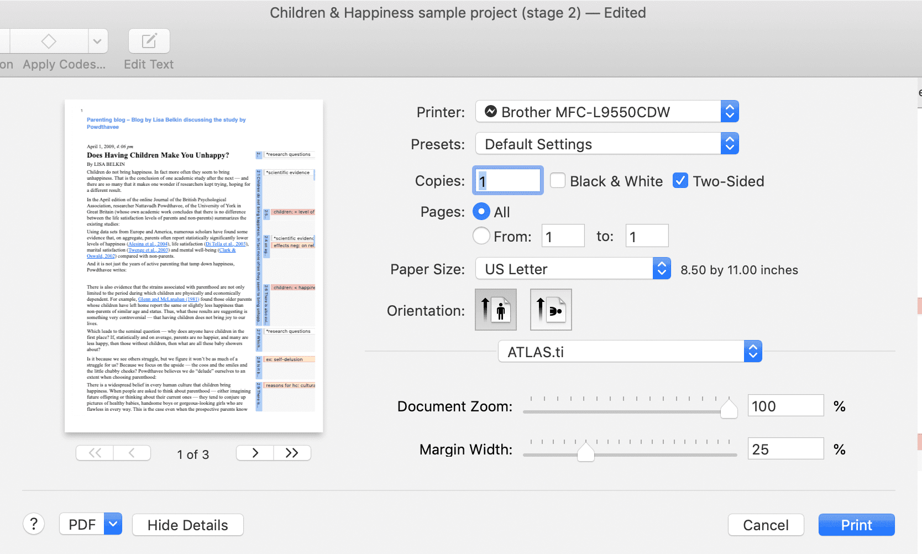
Task: Go to next preview page
Action: tap(255, 453)
